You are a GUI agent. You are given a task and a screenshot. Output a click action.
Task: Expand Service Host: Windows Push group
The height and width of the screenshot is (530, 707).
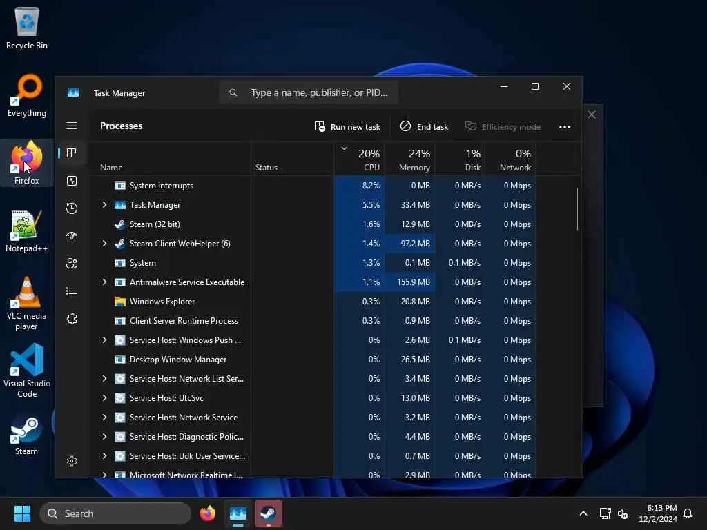tap(105, 340)
